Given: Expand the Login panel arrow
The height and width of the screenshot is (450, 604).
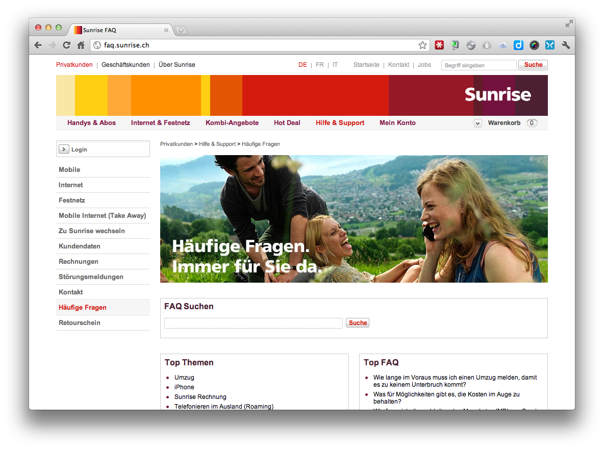Looking at the screenshot, I should tap(64, 149).
